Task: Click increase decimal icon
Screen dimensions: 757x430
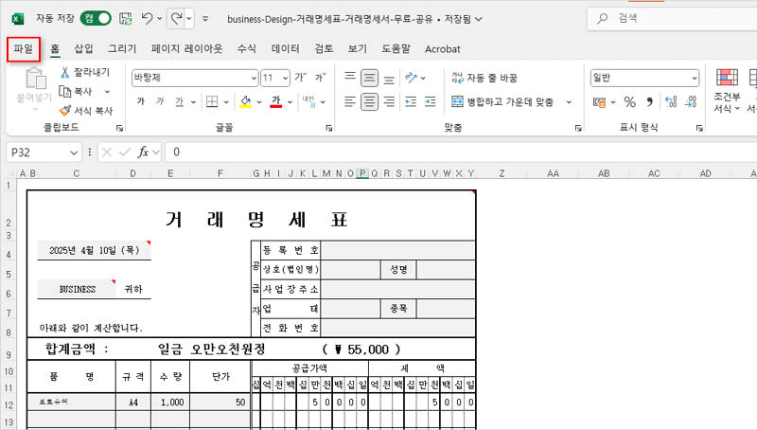Action: click(671, 101)
